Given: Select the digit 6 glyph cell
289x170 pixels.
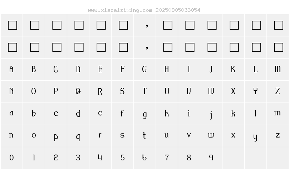Looking at the screenshot, I should pos(144,158).
